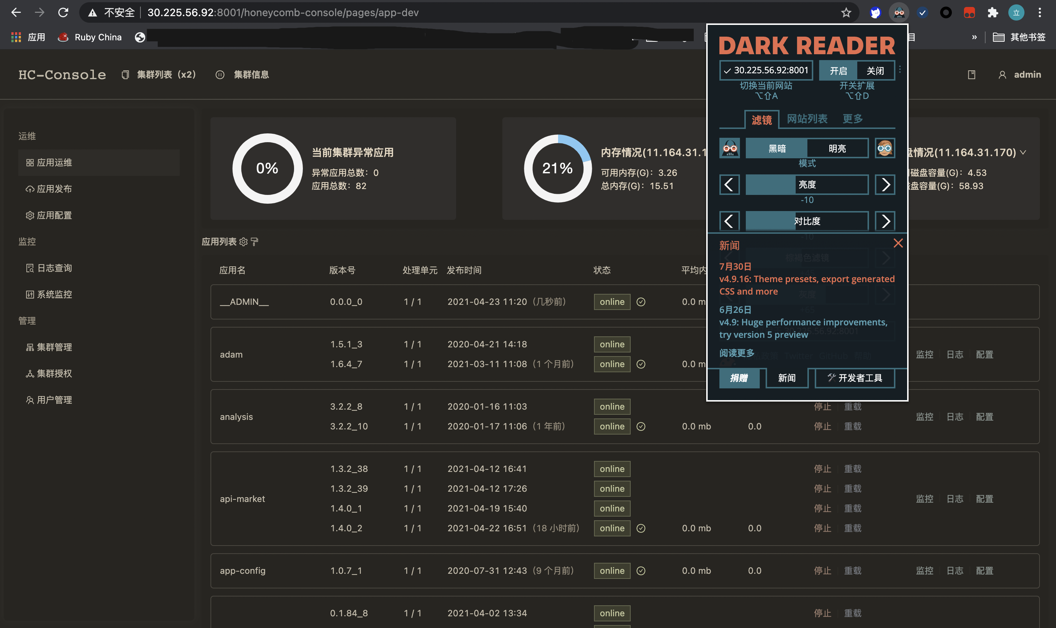Click the browser address bar URL
The image size is (1056, 628).
click(x=283, y=13)
